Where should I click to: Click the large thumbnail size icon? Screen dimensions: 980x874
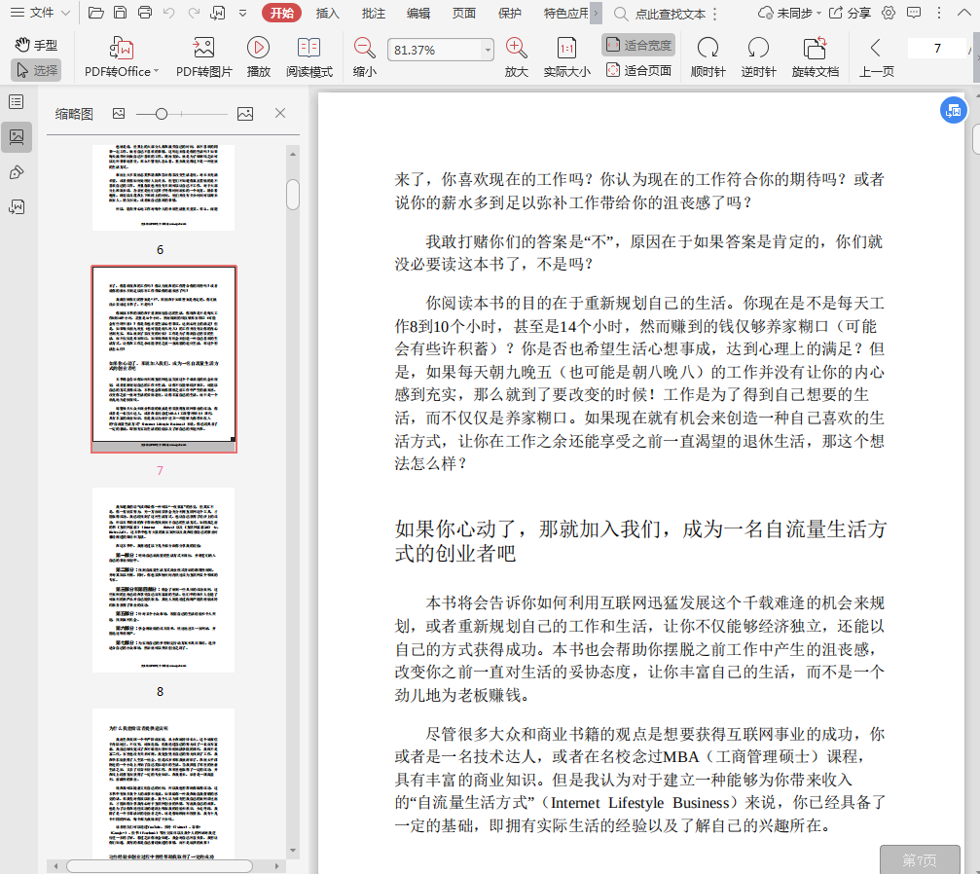tap(245, 113)
